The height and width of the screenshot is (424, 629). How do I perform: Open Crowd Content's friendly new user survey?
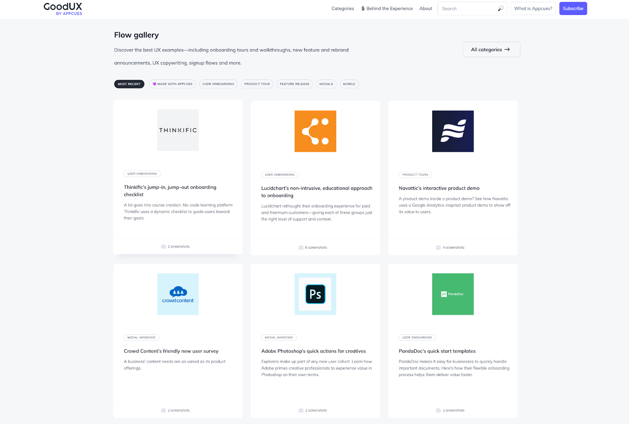[171, 351]
